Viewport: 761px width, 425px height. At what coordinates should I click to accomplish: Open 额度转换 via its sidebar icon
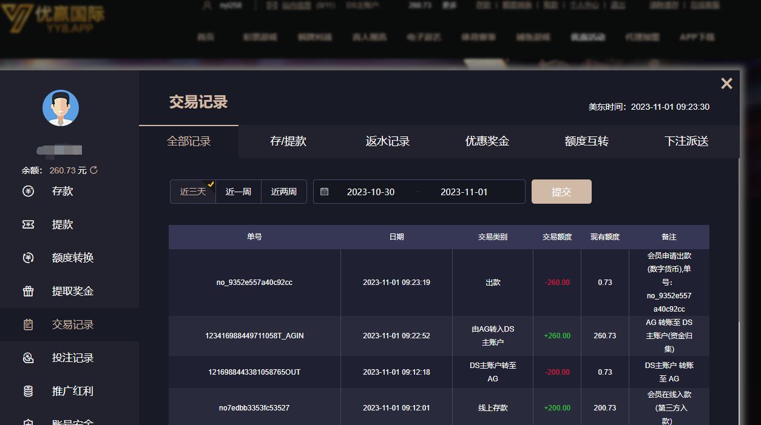click(29, 258)
